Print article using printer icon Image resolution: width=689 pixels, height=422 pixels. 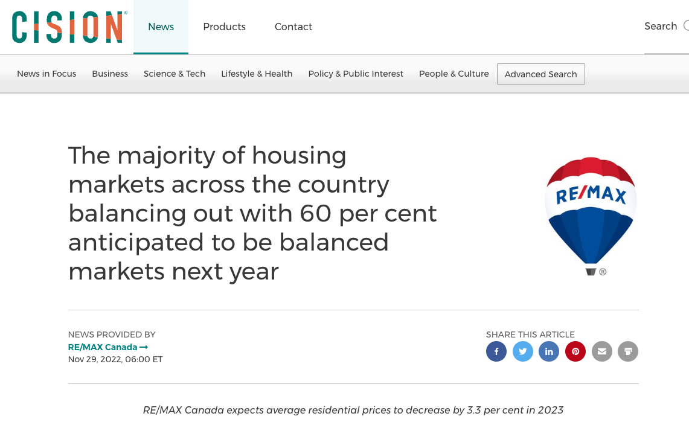pos(628,351)
